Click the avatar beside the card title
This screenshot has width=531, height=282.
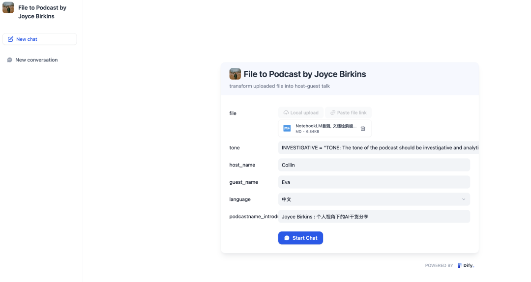pyautogui.click(x=235, y=74)
